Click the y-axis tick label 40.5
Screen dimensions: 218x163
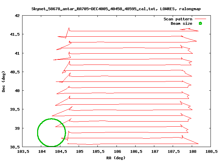coord(15,72)
